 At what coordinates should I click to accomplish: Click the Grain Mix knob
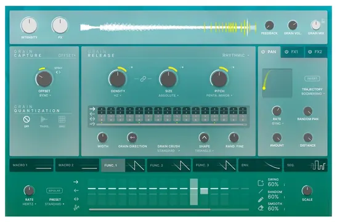pos(315,25)
